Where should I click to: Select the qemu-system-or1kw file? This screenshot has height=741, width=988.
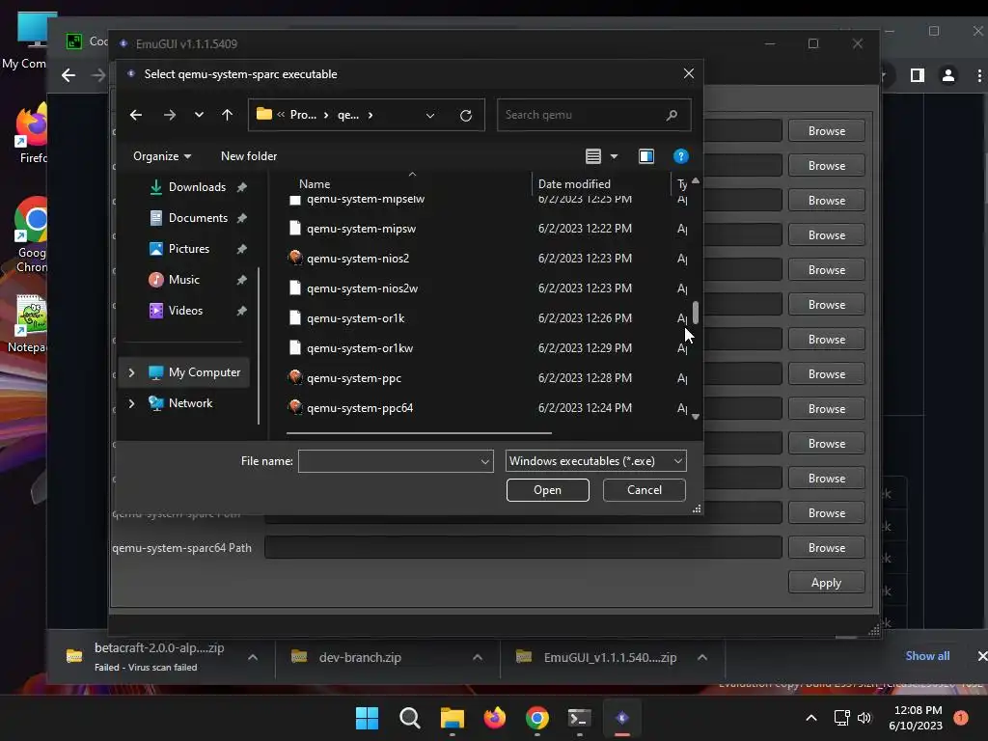pyautogui.click(x=360, y=348)
